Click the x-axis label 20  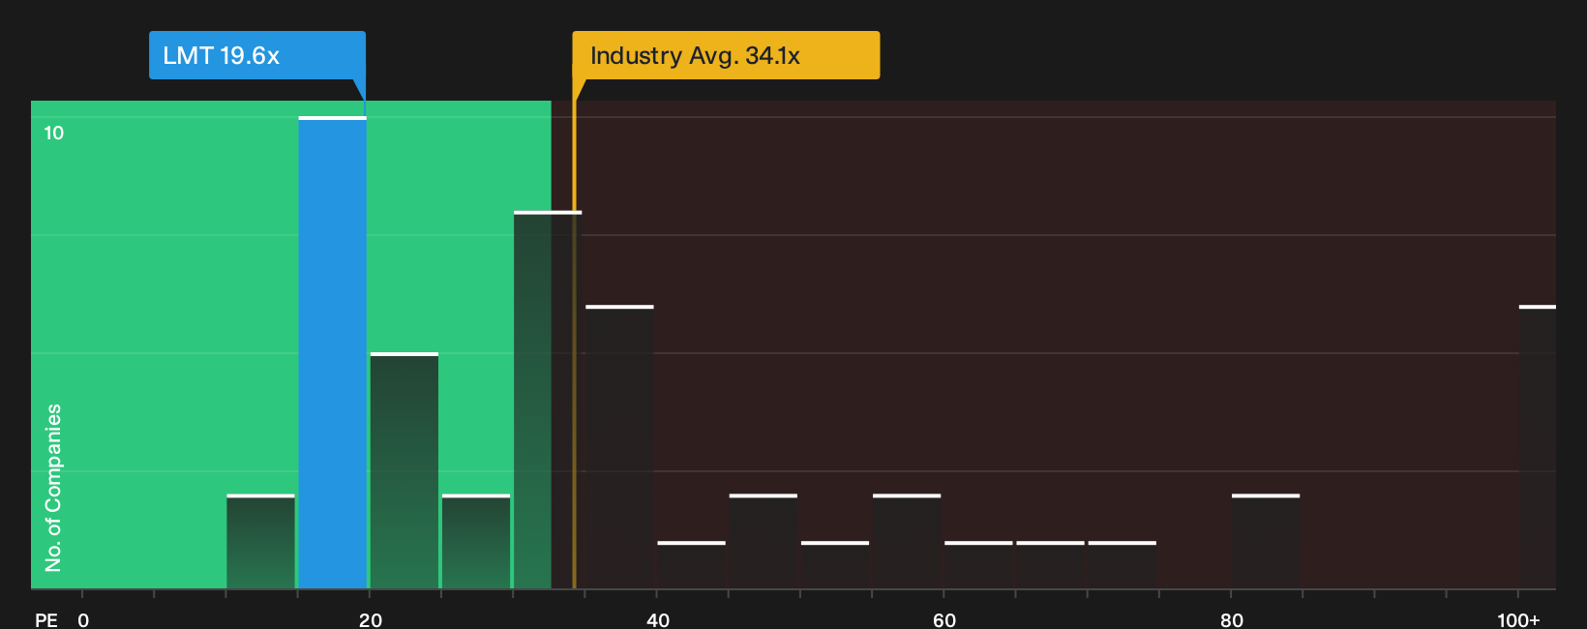(371, 619)
